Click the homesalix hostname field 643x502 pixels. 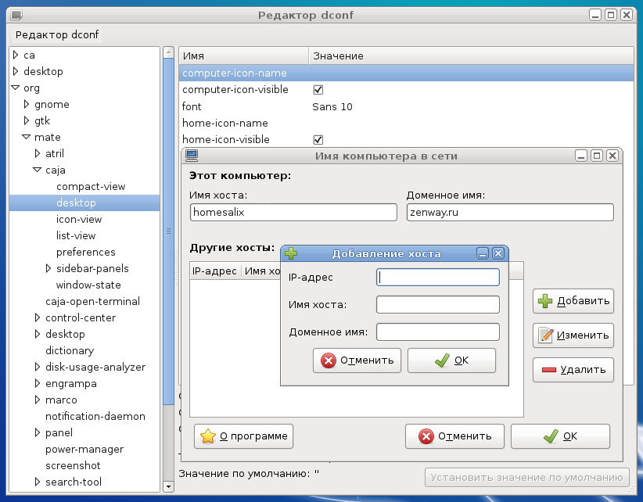(293, 213)
